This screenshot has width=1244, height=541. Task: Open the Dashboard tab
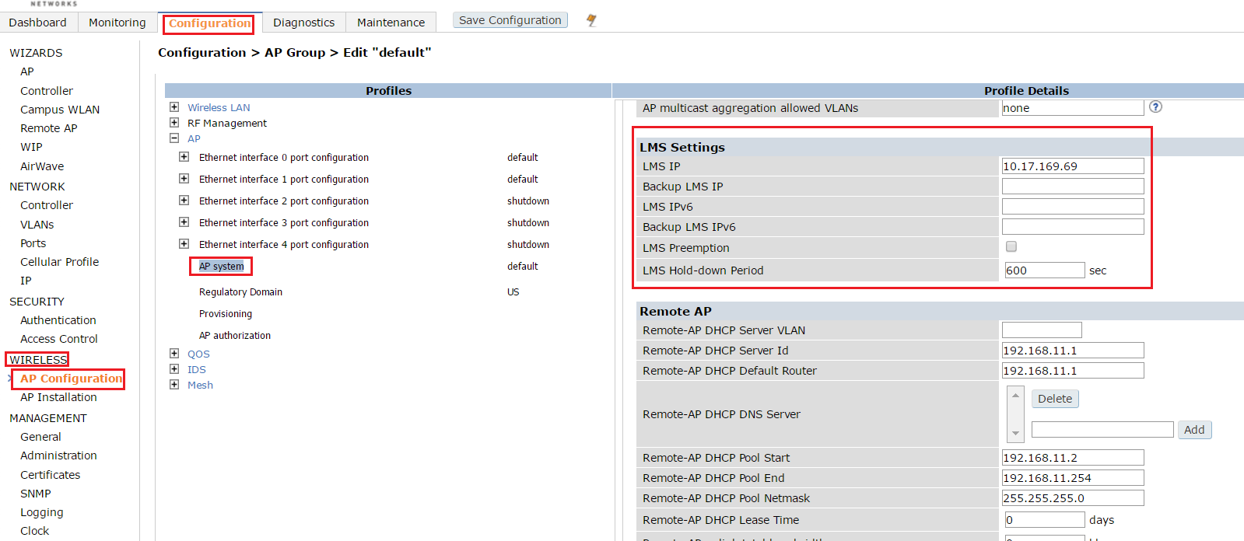(38, 23)
